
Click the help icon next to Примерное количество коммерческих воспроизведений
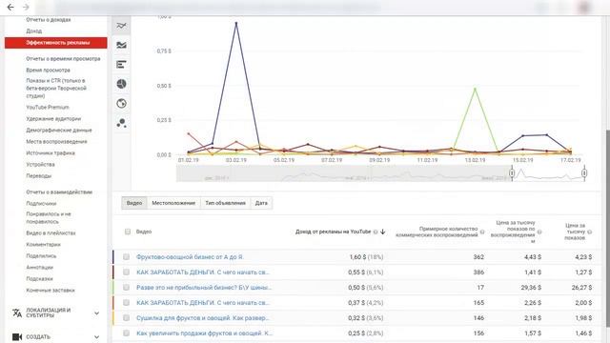[x=482, y=232]
